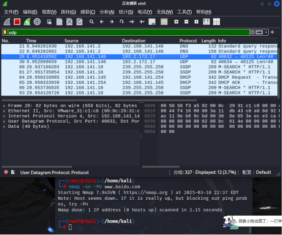Save the capture file toolbar icon
282x235 pixels.
coord(59,22)
